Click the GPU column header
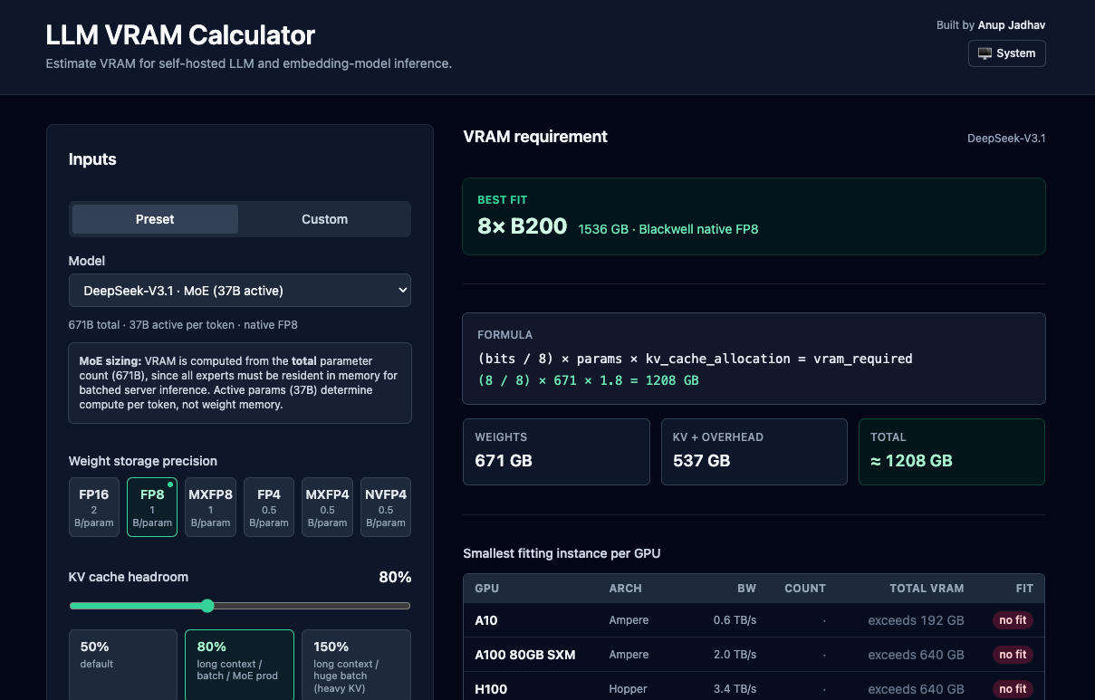1095x700 pixels. tap(487, 588)
